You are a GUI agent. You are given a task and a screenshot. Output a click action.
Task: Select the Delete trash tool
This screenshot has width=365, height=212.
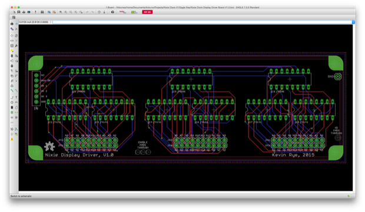12,56
